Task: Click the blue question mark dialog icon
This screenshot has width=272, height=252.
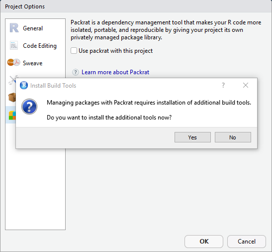Action: [x=29, y=107]
